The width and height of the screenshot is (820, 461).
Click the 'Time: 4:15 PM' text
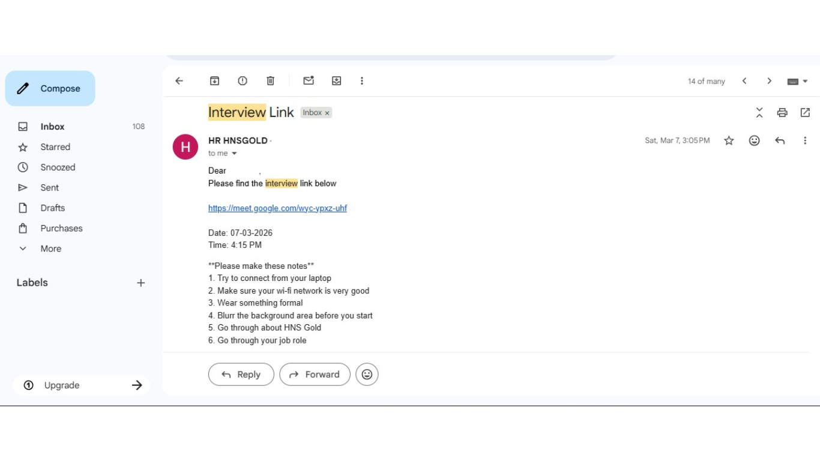tap(235, 245)
